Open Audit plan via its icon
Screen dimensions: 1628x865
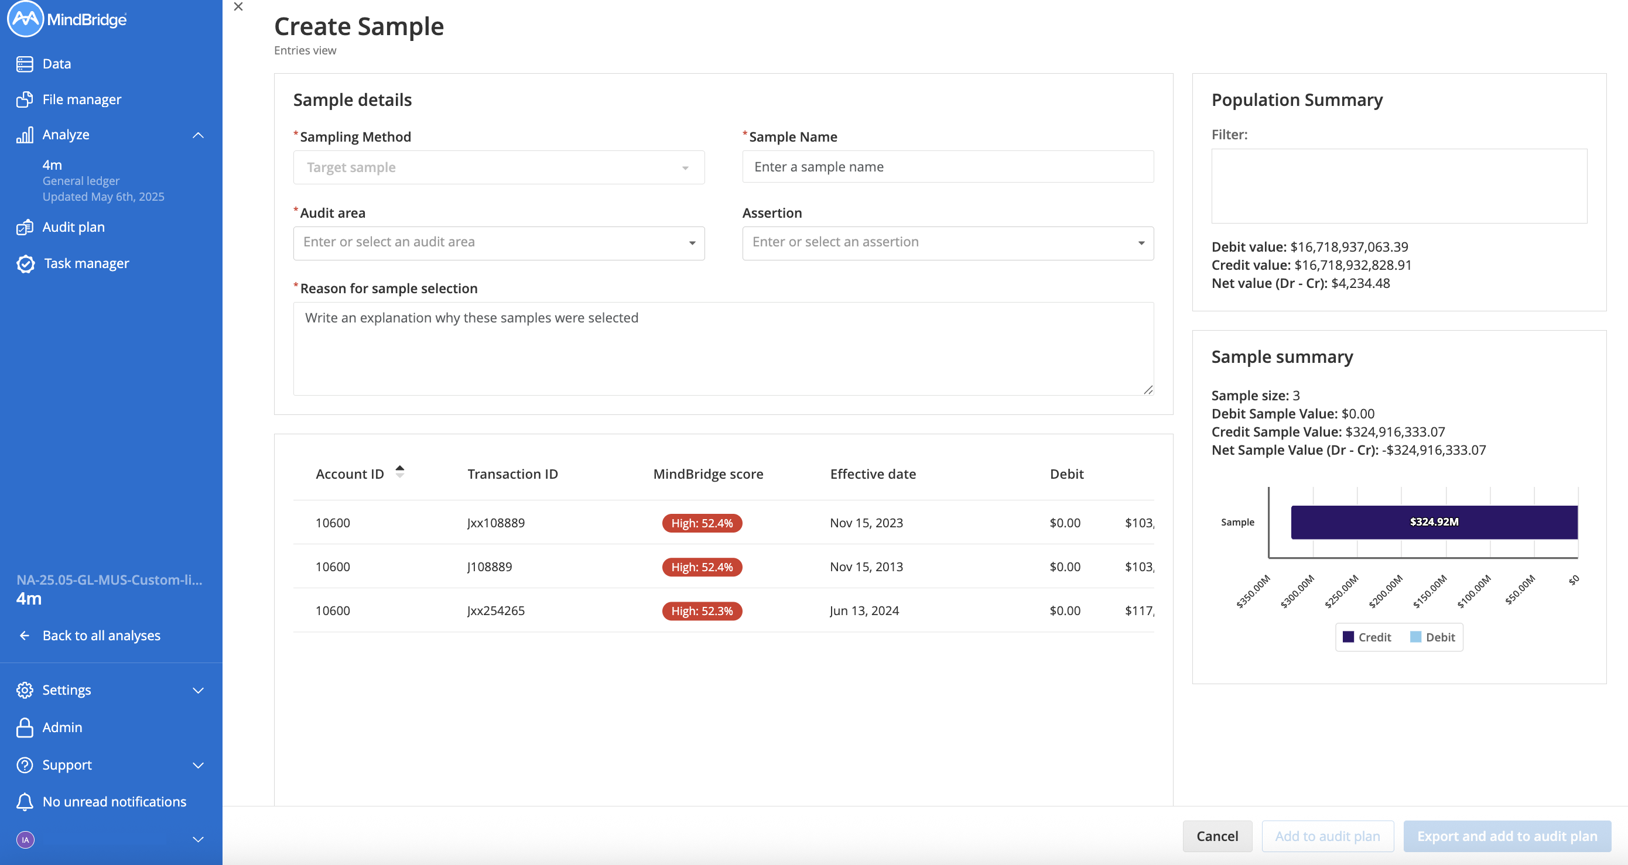click(x=25, y=226)
